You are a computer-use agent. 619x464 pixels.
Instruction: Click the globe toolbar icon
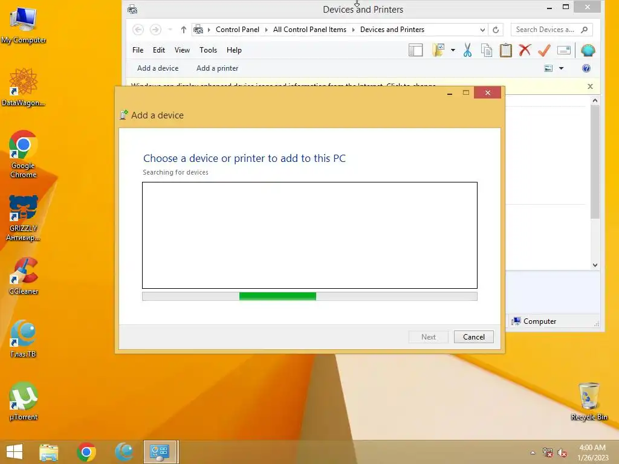[x=588, y=50]
